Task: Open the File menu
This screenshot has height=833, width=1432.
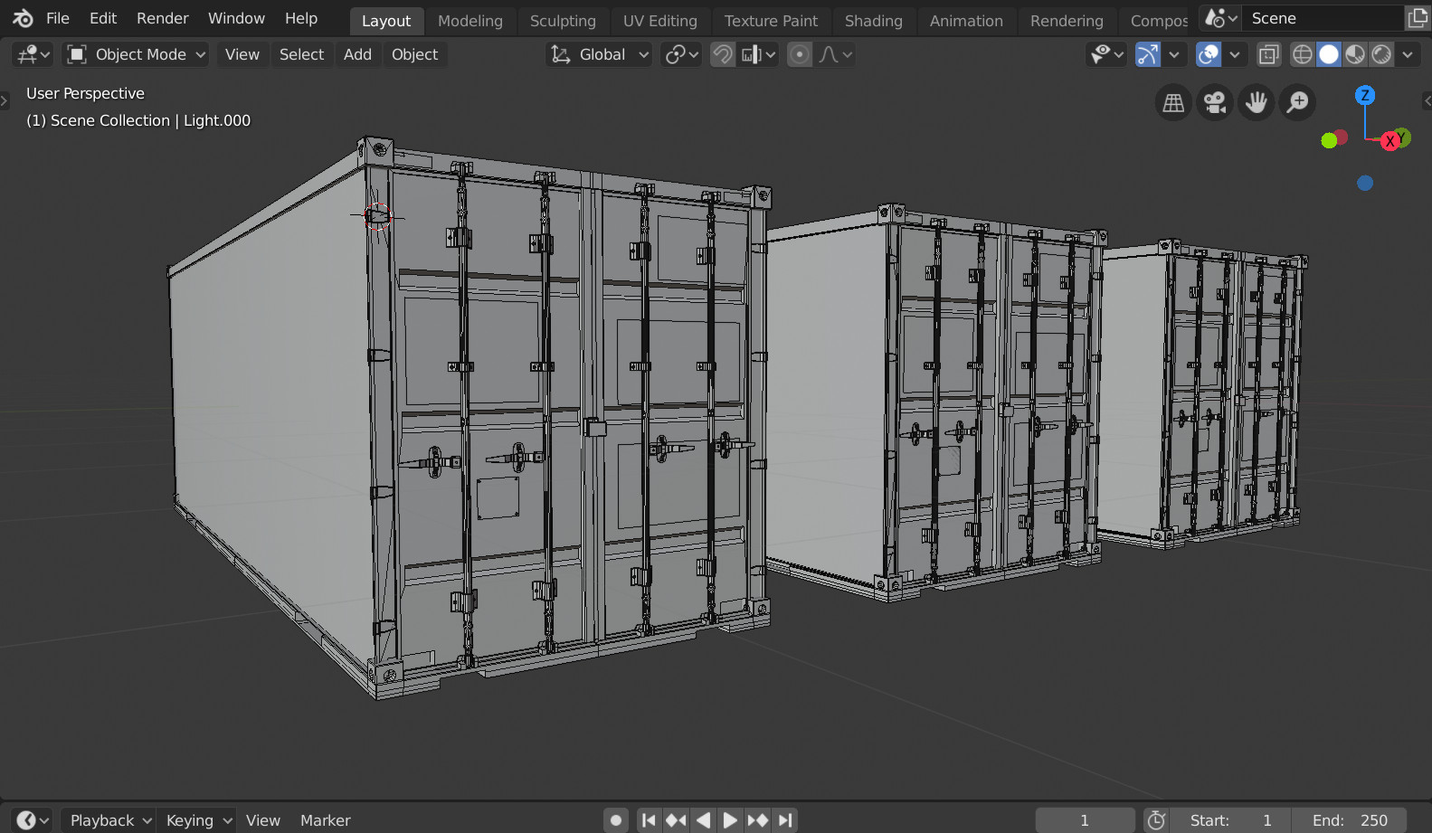Action: click(x=58, y=18)
